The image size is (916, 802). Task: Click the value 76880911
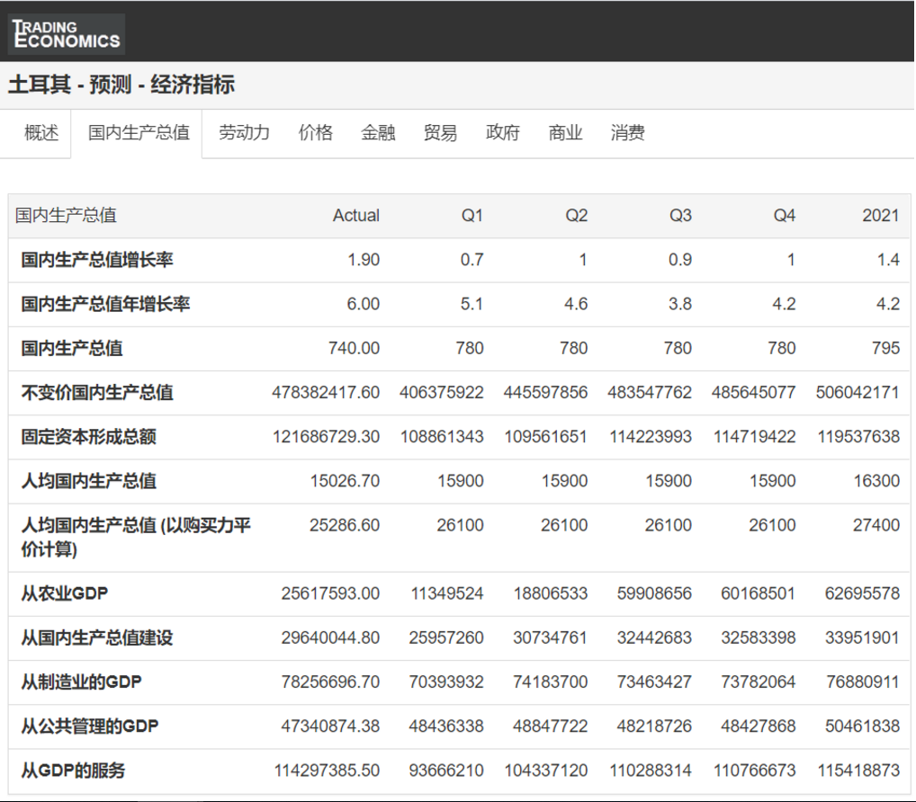(863, 682)
